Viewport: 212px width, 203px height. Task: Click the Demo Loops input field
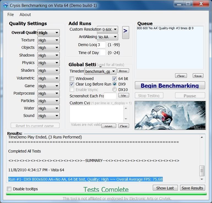click(101, 45)
